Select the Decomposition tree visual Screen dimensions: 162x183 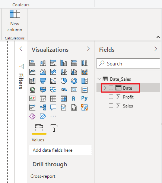click(x=43, y=107)
